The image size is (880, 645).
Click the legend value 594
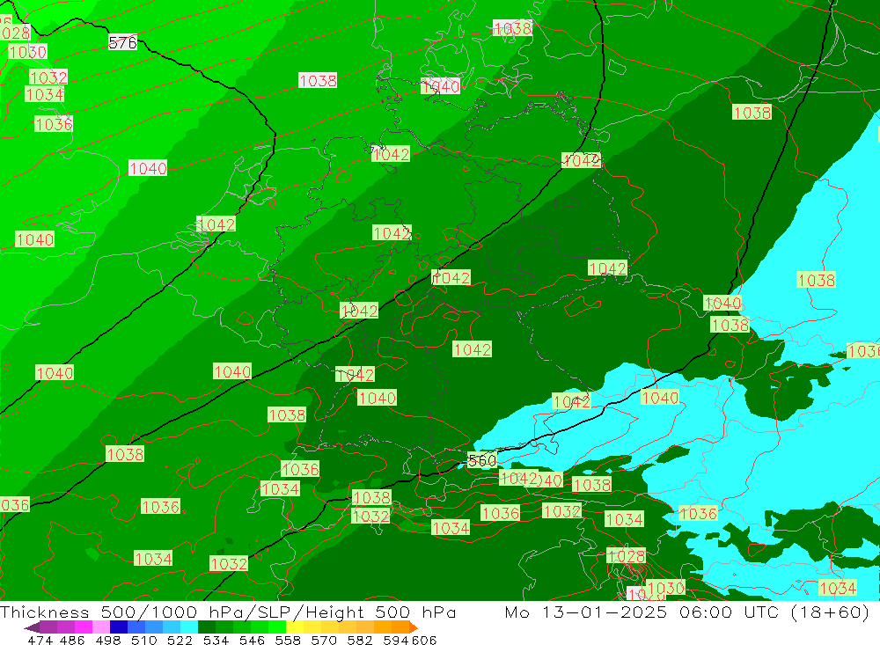click(396, 640)
